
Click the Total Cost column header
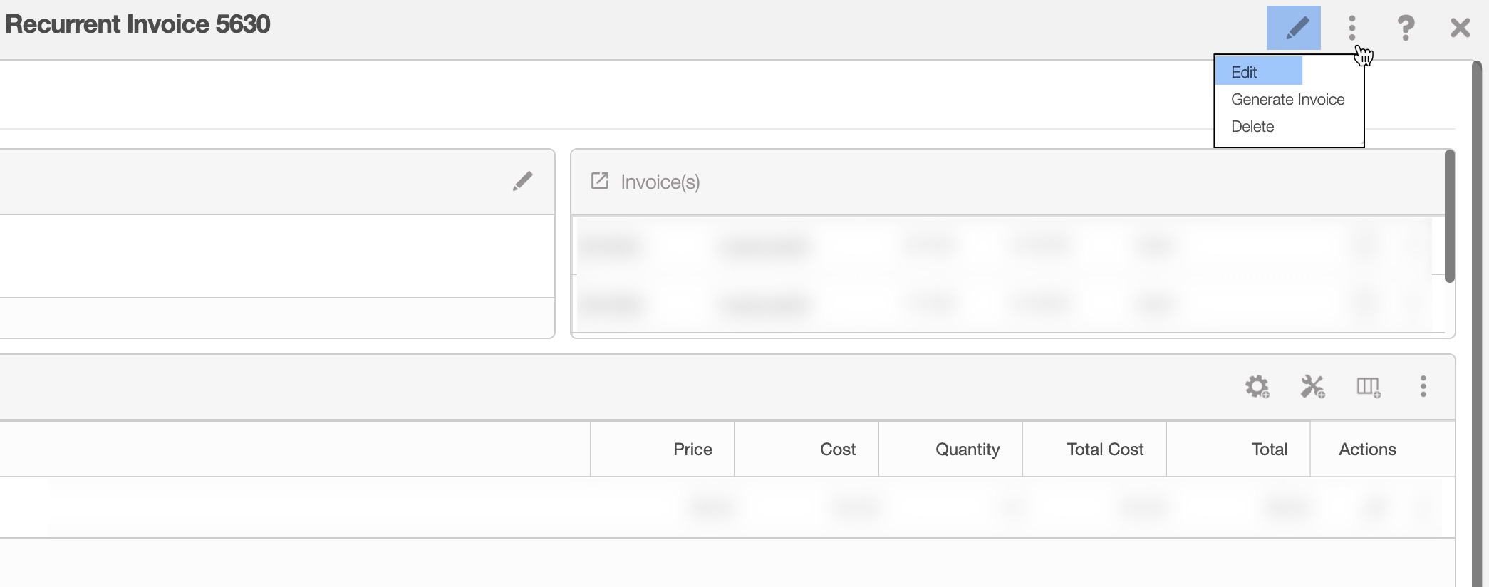click(x=1104, y=450)
